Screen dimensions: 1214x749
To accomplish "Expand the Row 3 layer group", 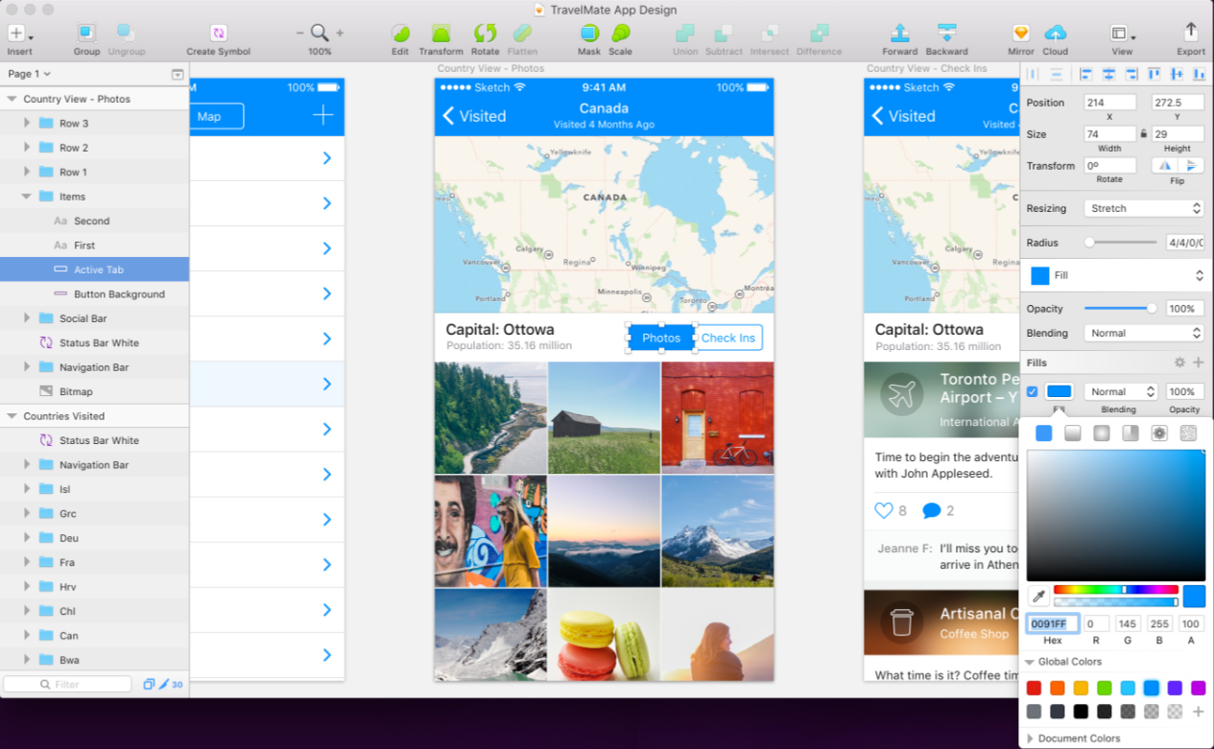I will [x=27, y=123].
